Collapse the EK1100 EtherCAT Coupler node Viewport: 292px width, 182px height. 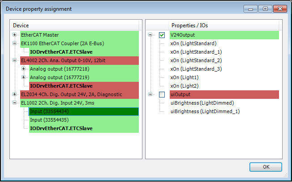click(15, 43)
